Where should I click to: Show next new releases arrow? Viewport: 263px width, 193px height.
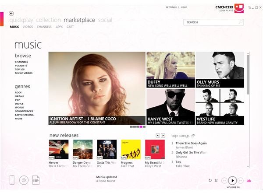(x=163, y=135)
